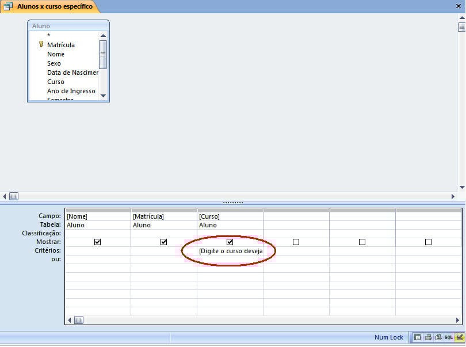The image size is (466, 347).
Task: Click Classificação cell under [Nome]
Action: [98, 234]
